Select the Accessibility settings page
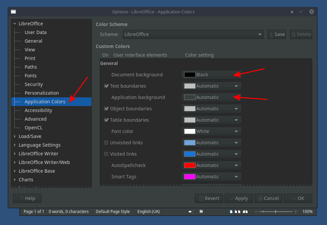The width and height of the screenshot is (327, 225). click(38, 110)
